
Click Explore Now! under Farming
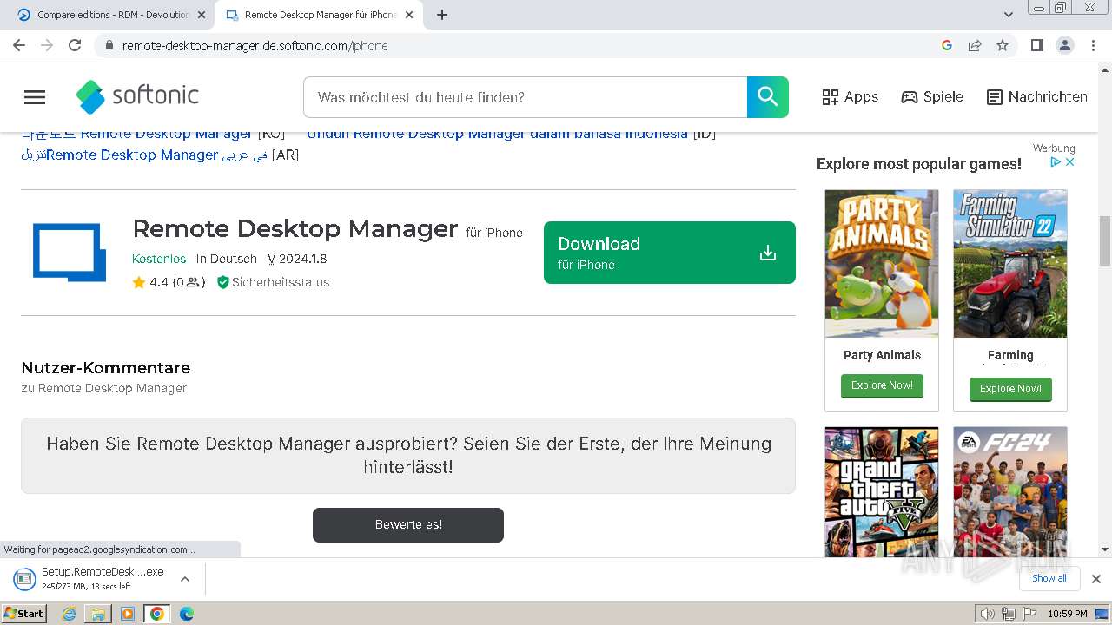point(1010,389)
